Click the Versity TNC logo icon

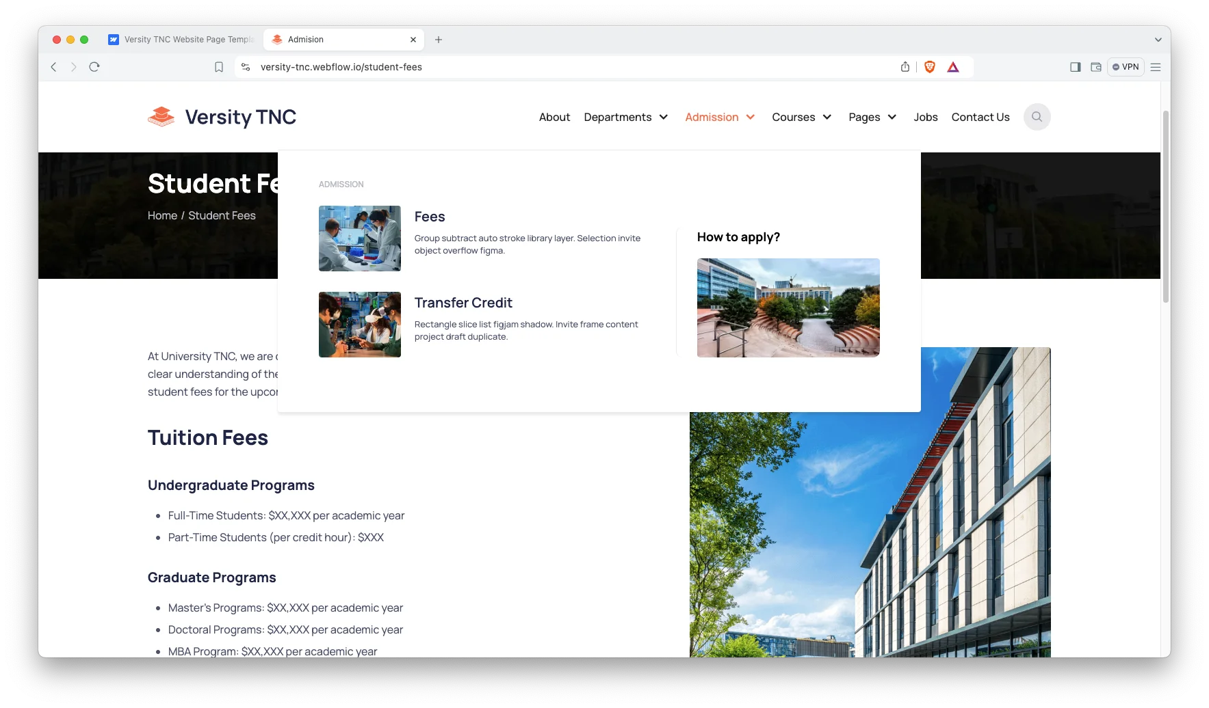tap(161, 117)
